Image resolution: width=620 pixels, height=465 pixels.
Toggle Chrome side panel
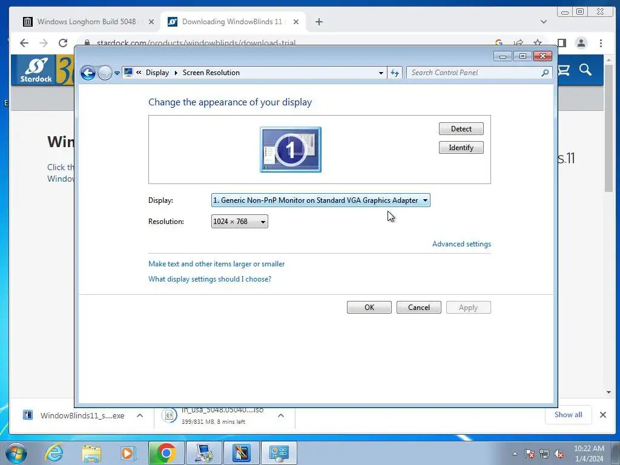click(561, 43)
